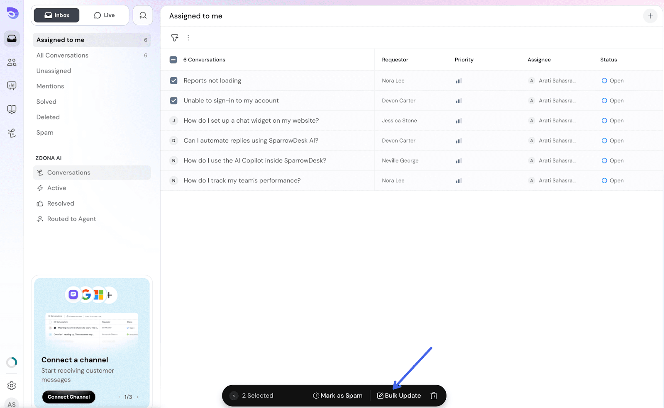Open the Unassigned view
This screenshot has height=408, width=664.
(92, 71)
